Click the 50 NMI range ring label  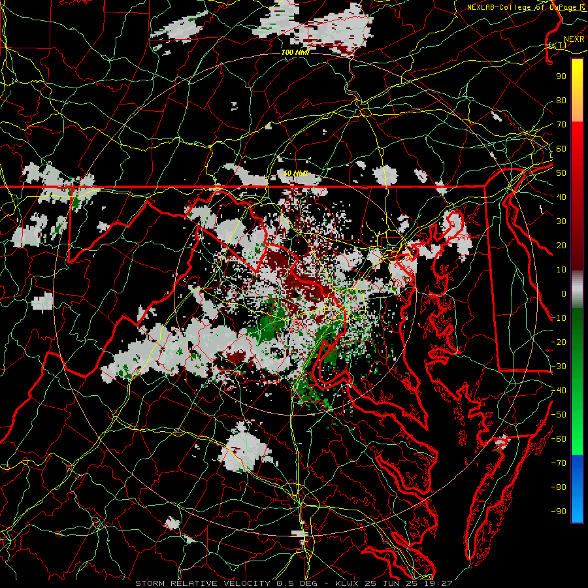point(295,173)
